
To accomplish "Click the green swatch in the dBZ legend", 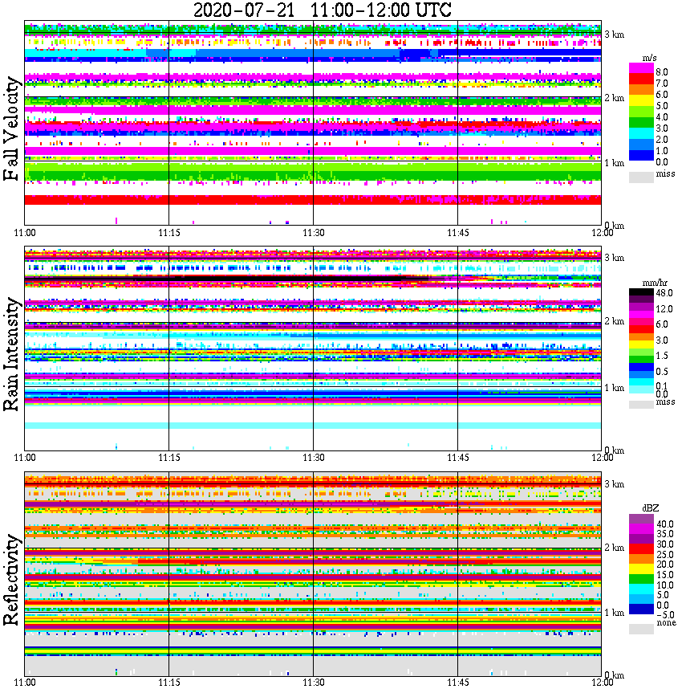I will 642,579.
